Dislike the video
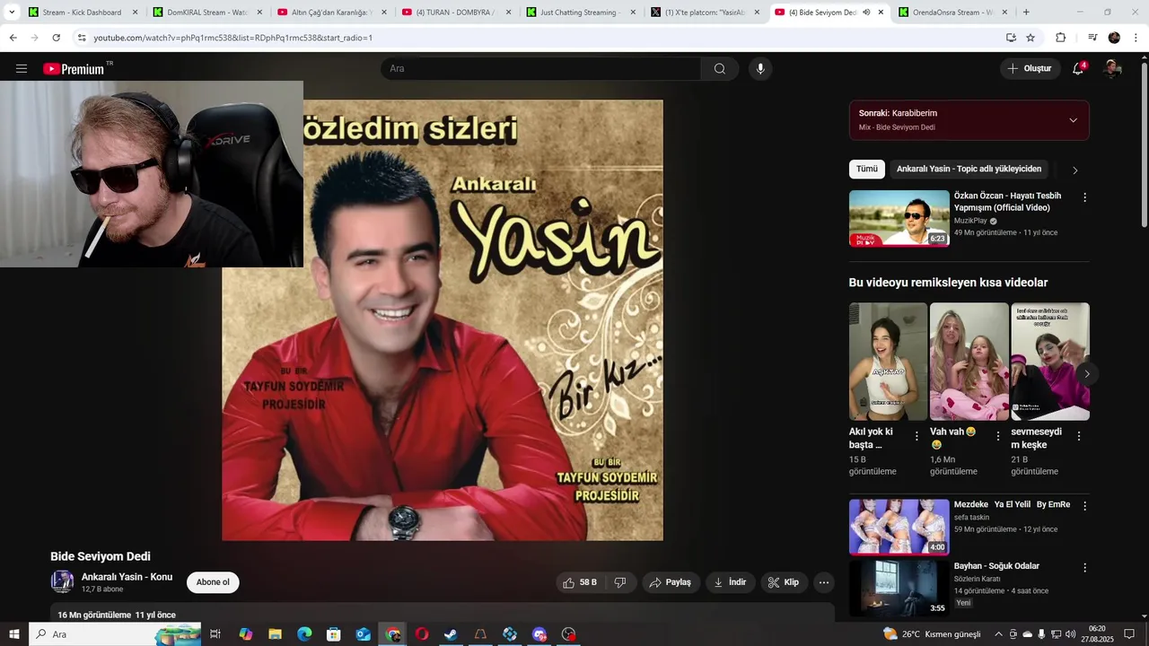The image size is (1149, 646). click(620, 582)
